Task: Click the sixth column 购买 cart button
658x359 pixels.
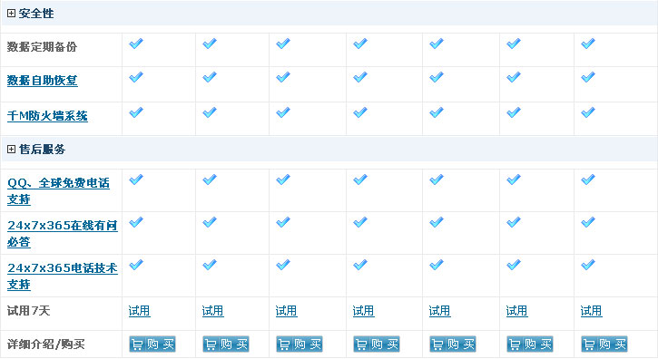Action: pos(530,344)
